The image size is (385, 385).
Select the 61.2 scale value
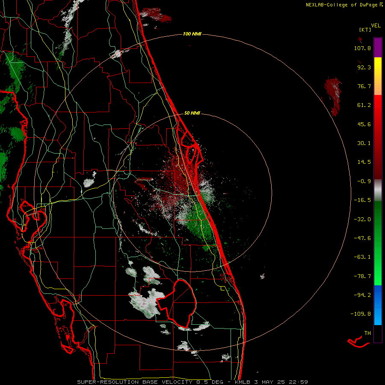pyautogui.click(x=364, y=105)
